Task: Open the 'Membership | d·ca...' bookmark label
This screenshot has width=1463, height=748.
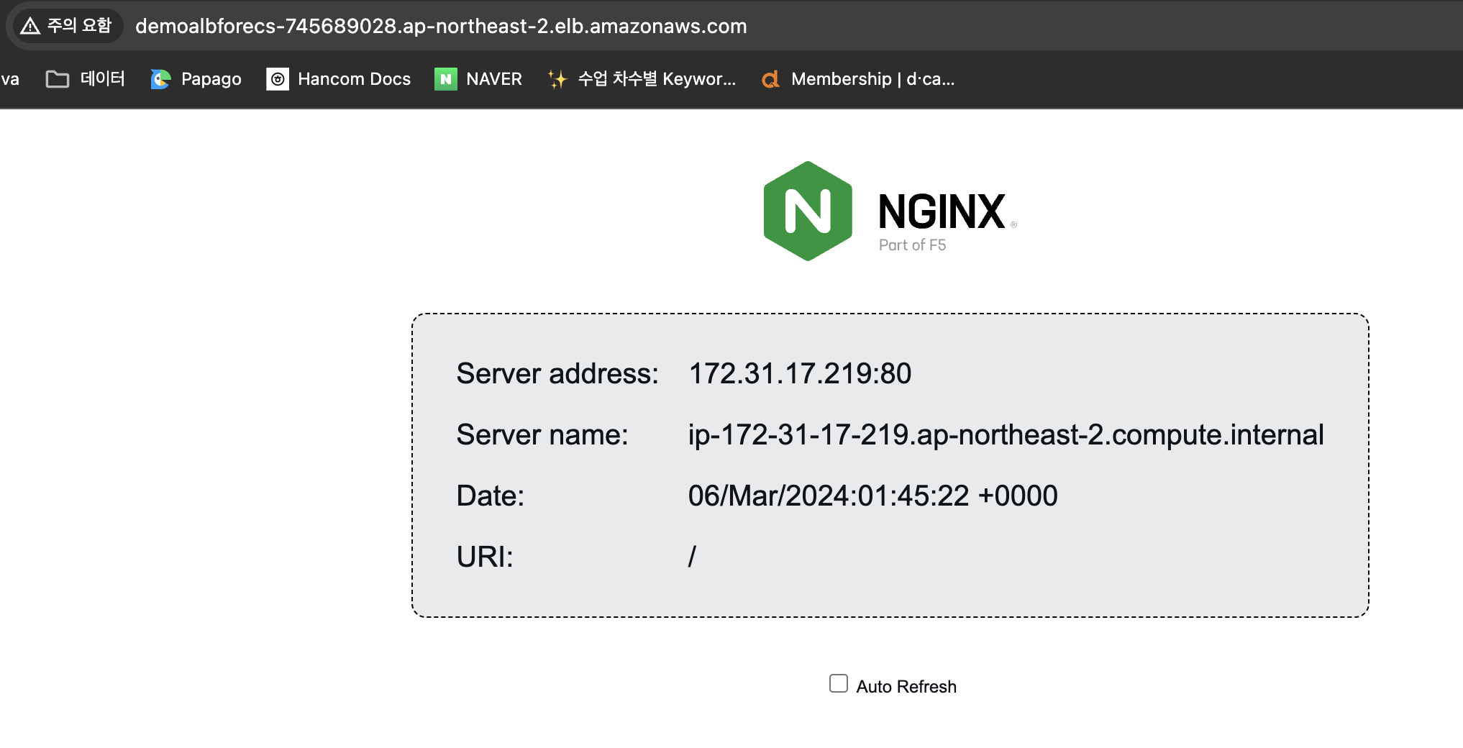Action: click(x=872, y=79)
